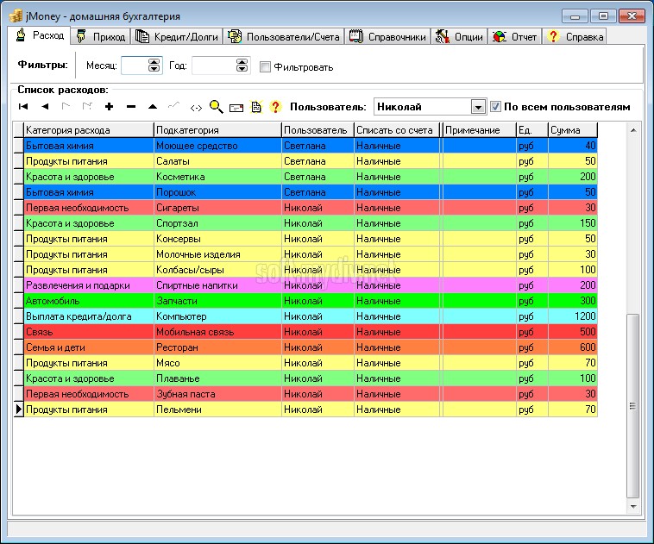Switch to the Отчет tab
The image size is (654, 544).
tap(515, 37)
